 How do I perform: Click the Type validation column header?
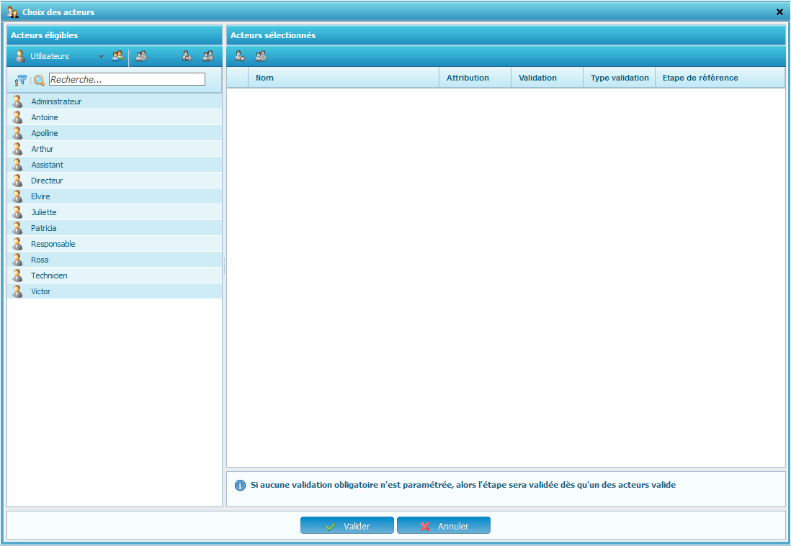tap(619, 78)
